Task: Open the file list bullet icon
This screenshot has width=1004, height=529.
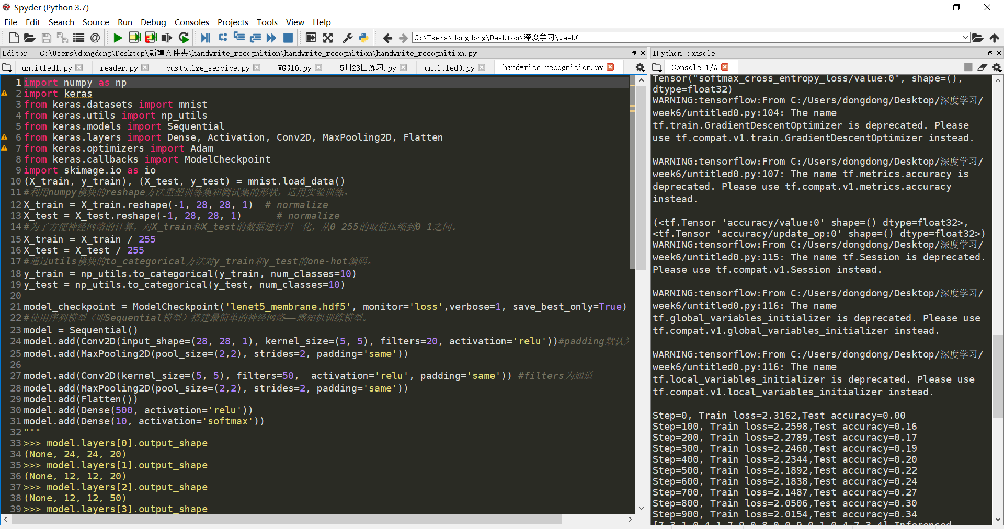Action: click(x=78, y=38)
